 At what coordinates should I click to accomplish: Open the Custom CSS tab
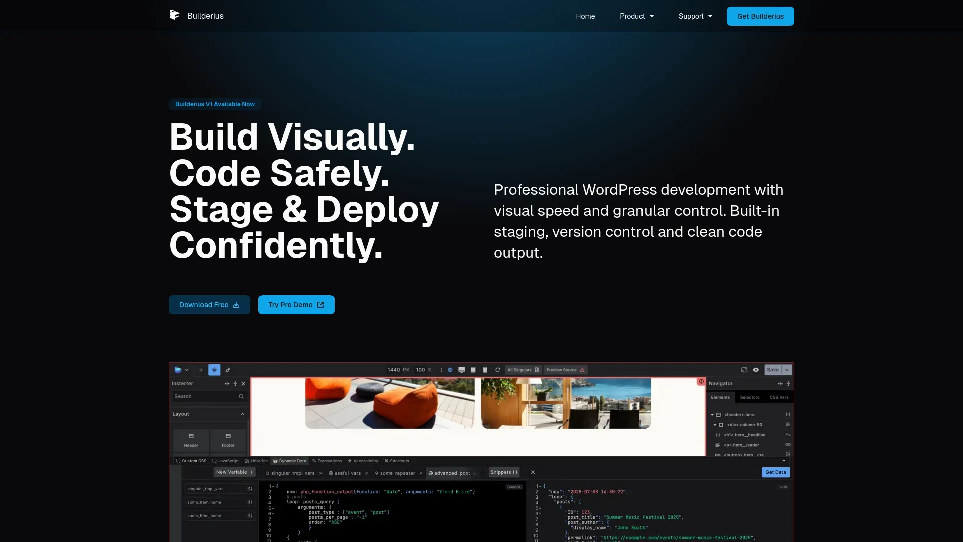pos(191,461)
